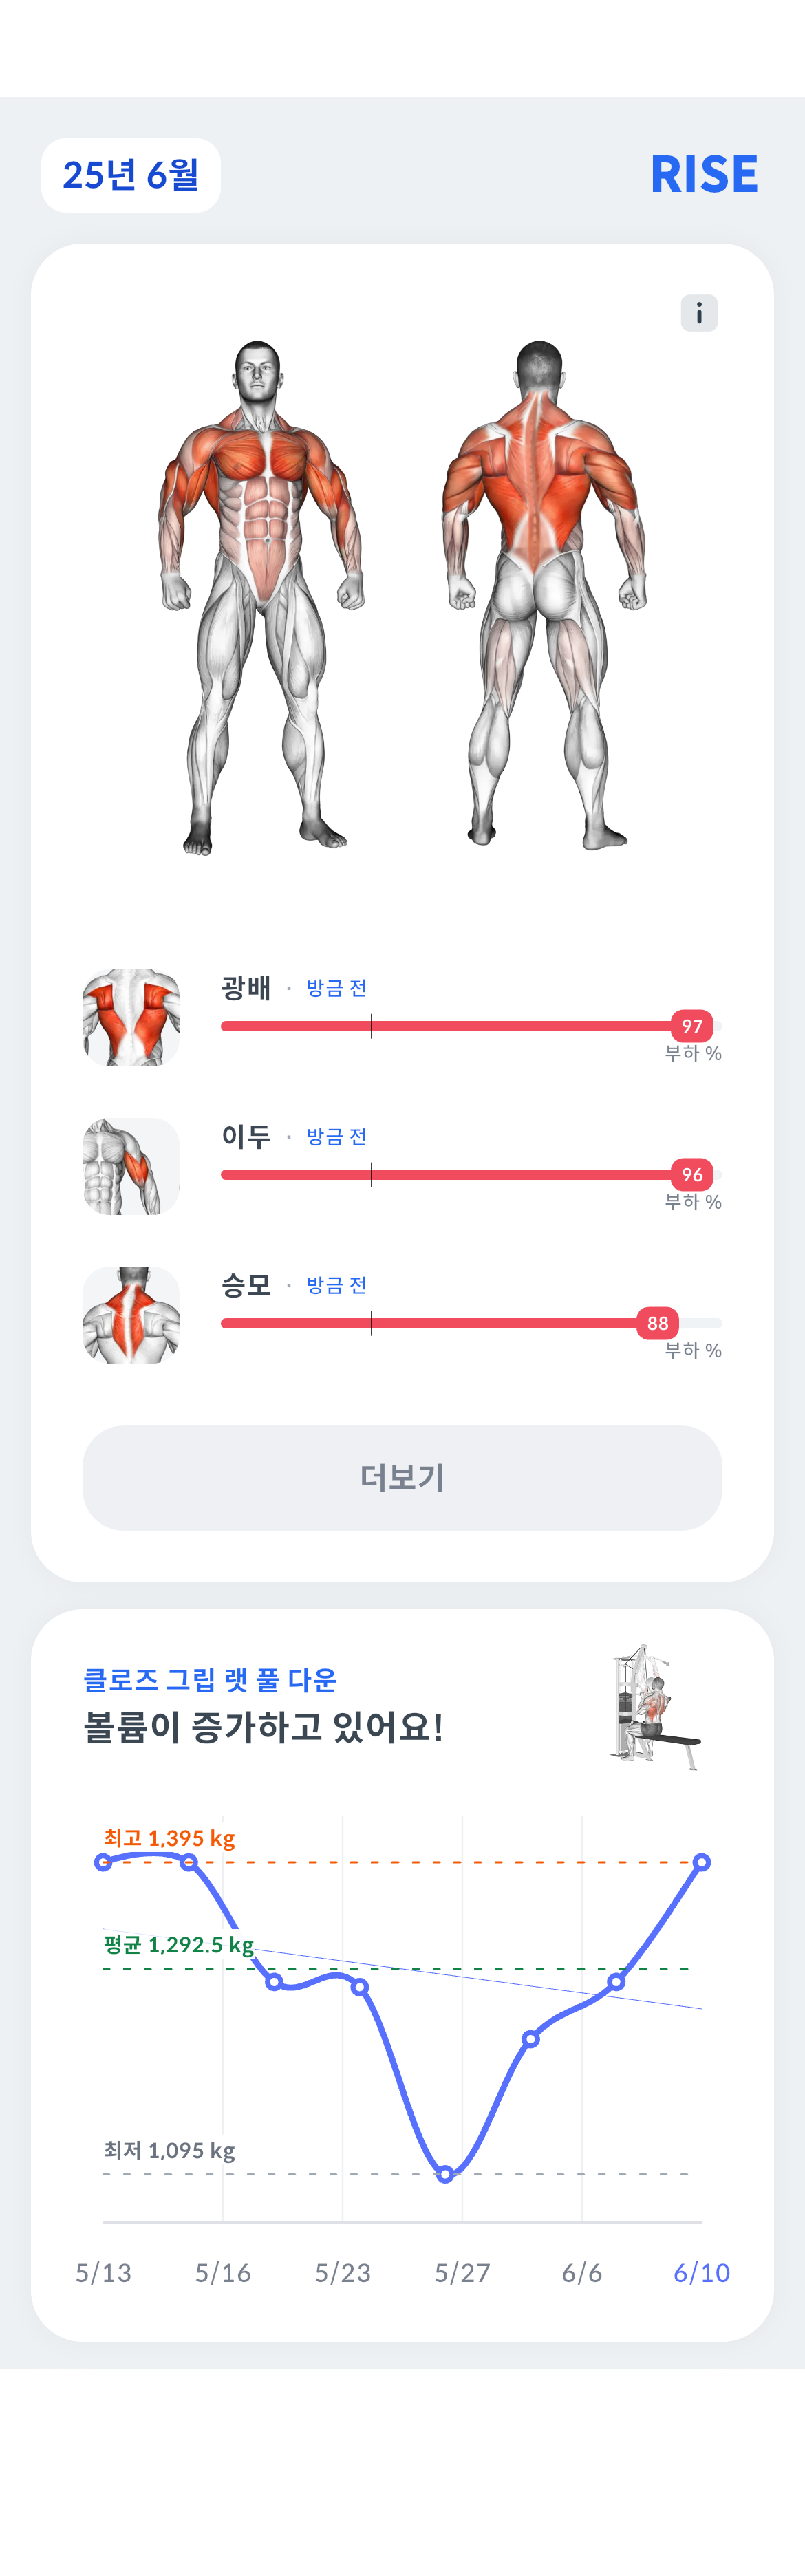The image size is (805, 2551).
Task: Select the 6/10 data point on chart
Action: coord(702,1863)
